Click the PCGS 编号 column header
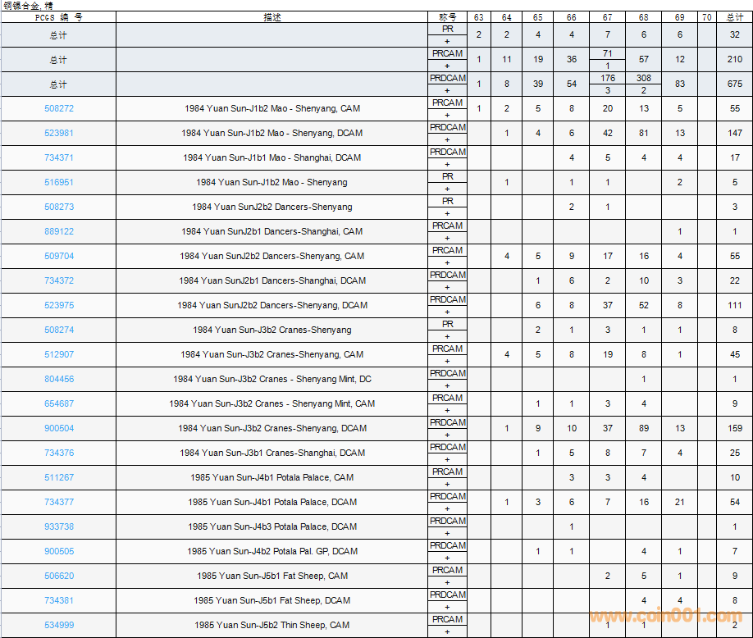The image size is (753, 638). click(x=58, y=17)
